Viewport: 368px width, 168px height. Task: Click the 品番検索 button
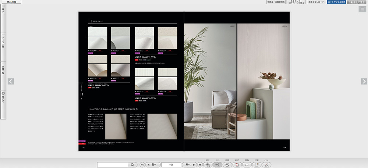point(11,2)
